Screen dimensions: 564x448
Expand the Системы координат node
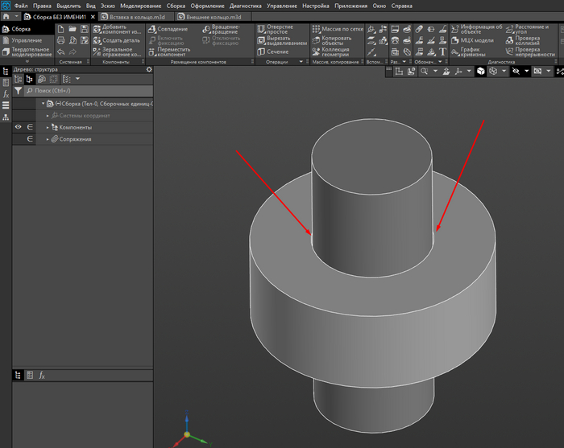[48, 116]
